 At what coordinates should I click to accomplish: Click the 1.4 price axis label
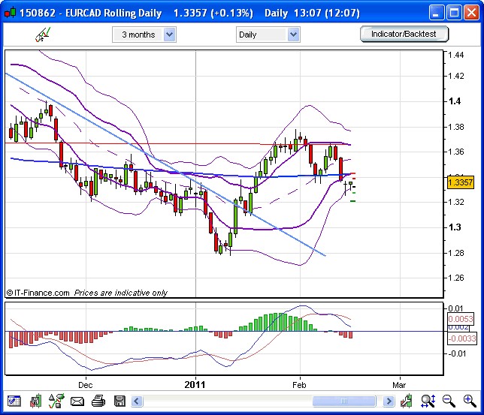point(455,101)
